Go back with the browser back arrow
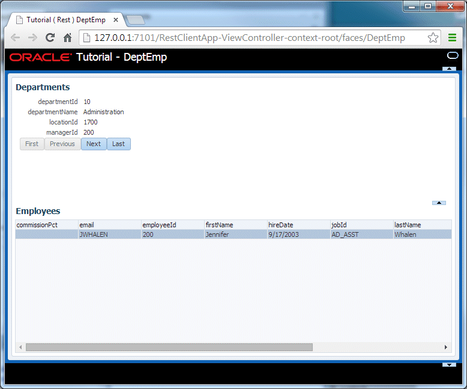This screenshot has height=389, width=467. (15, 38)
